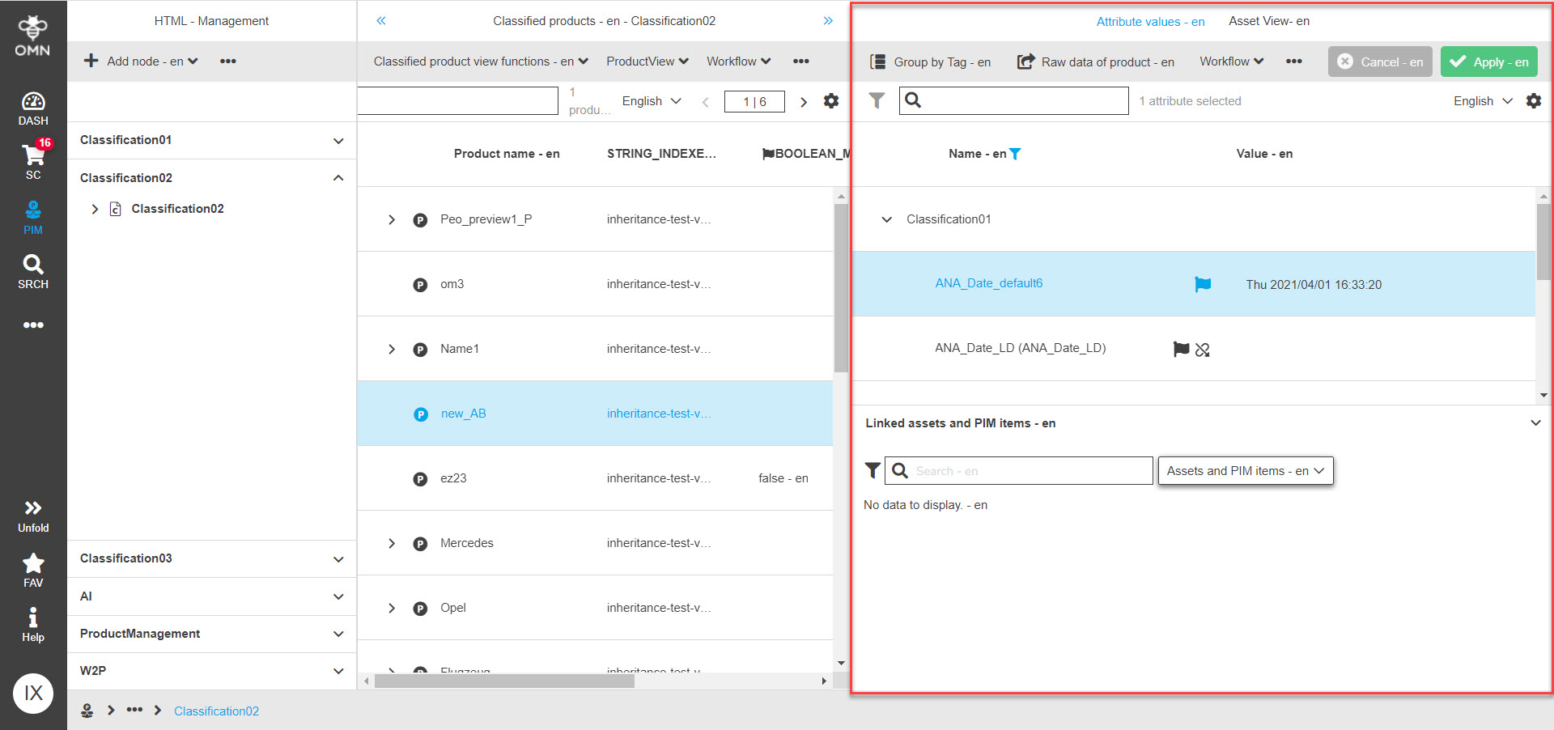1554x730 pixels.
Task: Switch to the Asset View tab
Action: (x=1268, y=21)
